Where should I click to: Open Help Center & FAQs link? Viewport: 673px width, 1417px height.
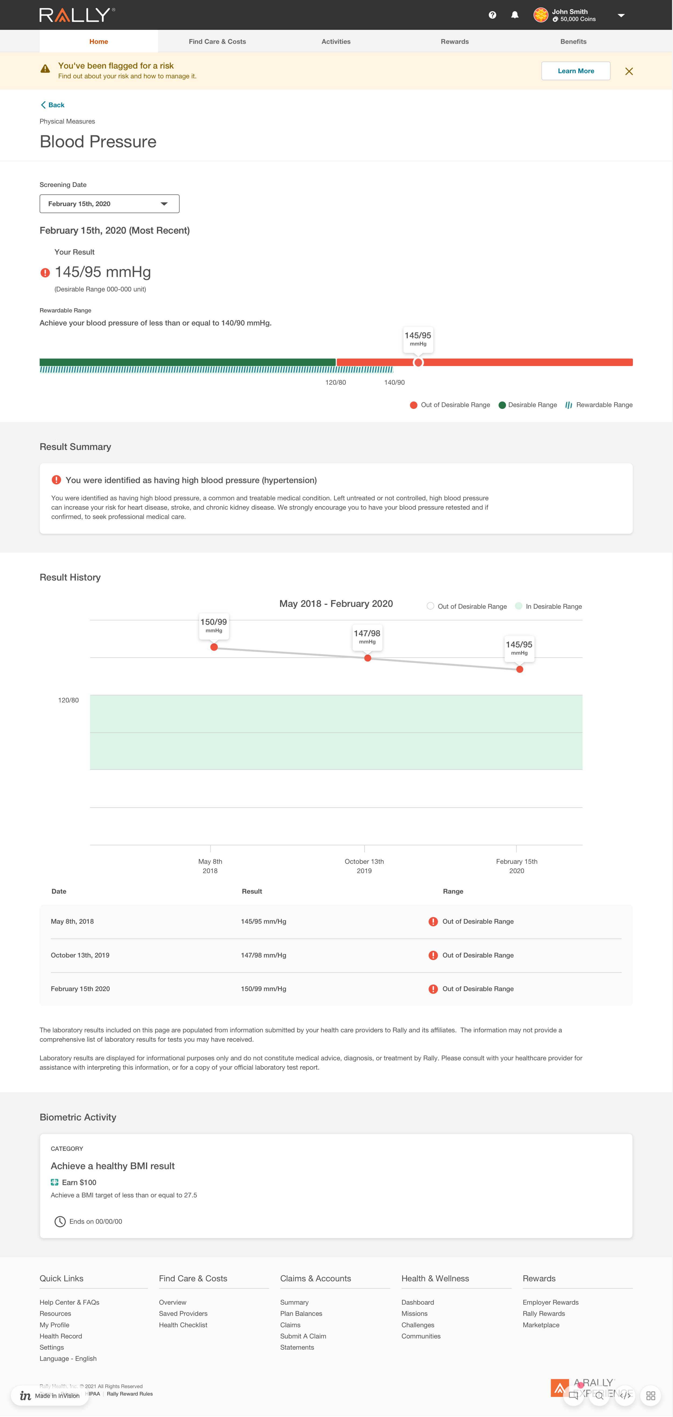[69, 1302]
